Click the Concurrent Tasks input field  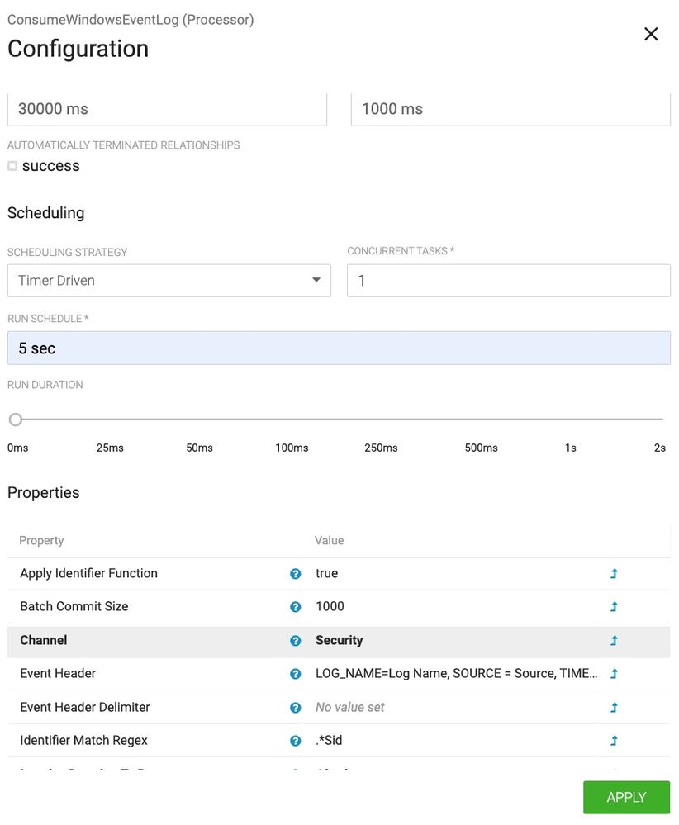click(x=508, y=281)
